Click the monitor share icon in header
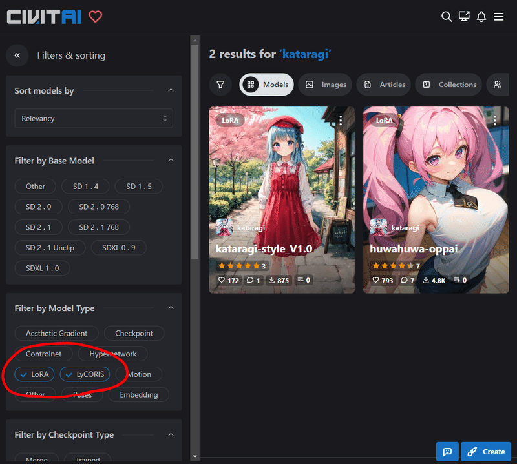This screenshot has width=517, height=464. pyautogui.click(x=464, y=17)
